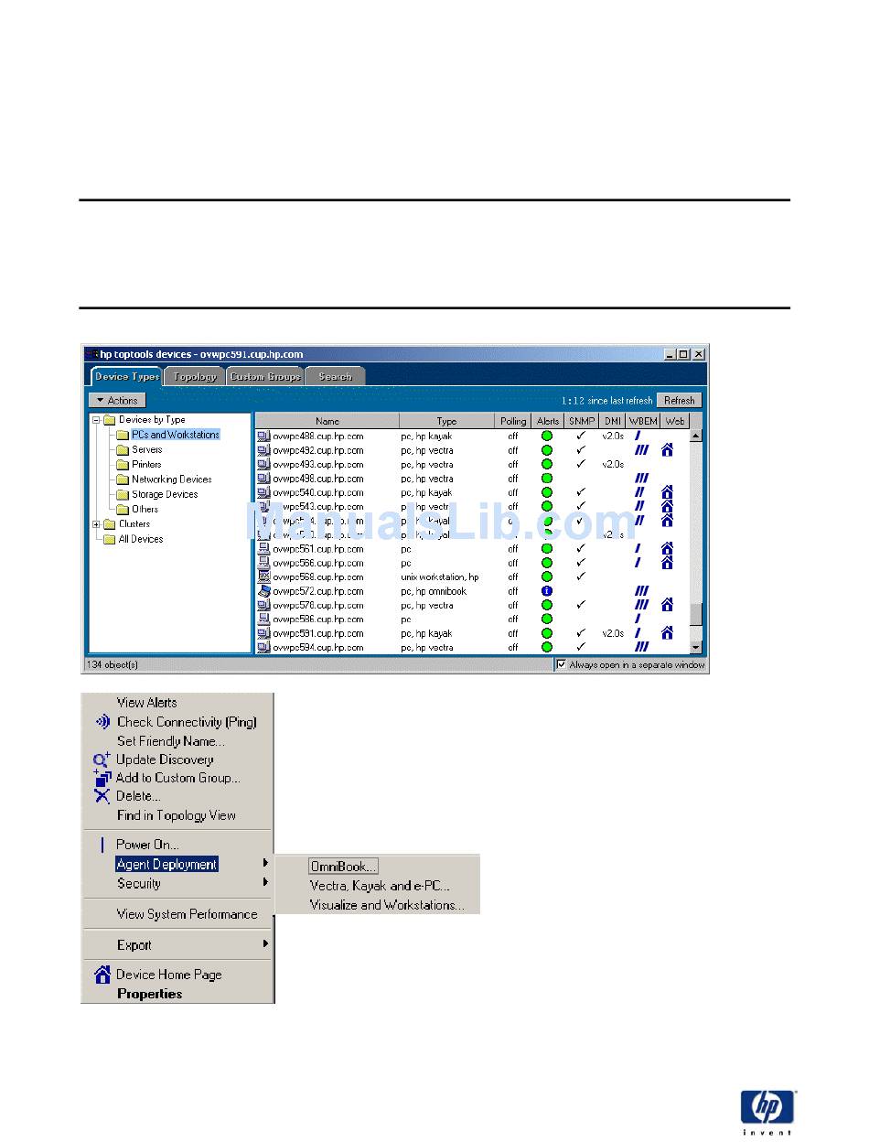Switch to the Search tab
This screenshot has height=1142, width=869.
point(335,376)
